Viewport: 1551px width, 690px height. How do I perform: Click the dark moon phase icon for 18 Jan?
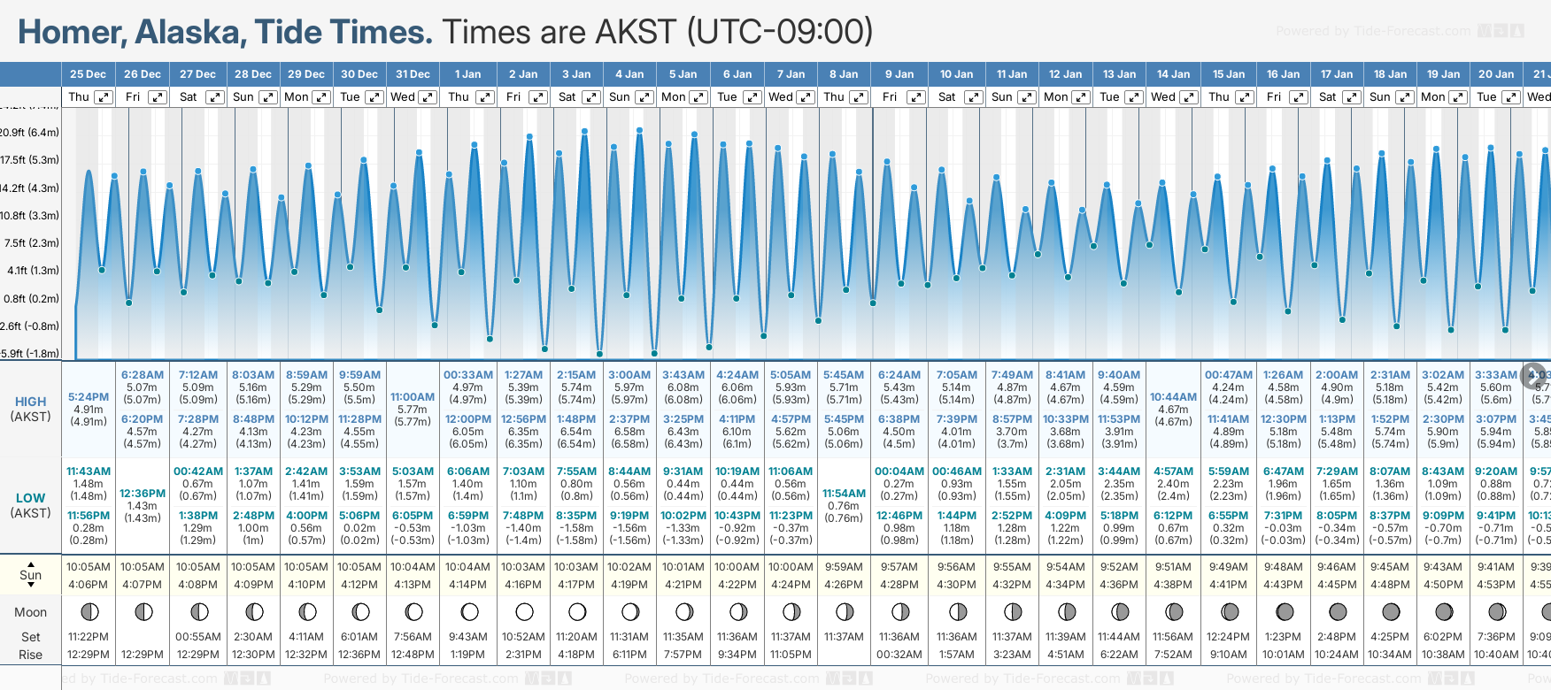(x=1391, y=611)
